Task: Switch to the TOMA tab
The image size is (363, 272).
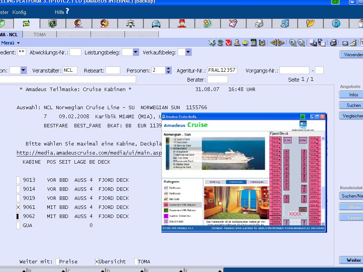Action: pyautogui.click(x=40, y=34)
